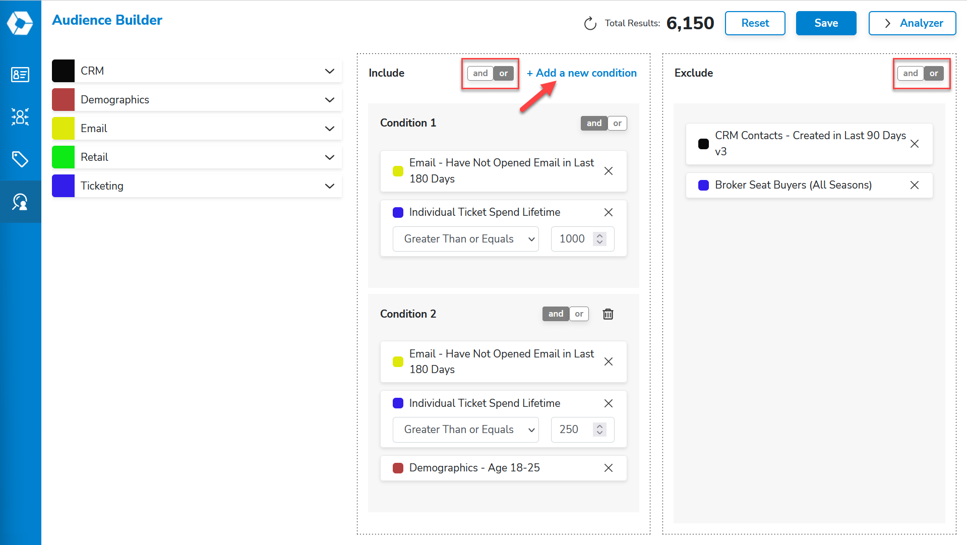Set Include group toggle to or
Viewport: 967px width, 545px height.
tap(504, 73)
